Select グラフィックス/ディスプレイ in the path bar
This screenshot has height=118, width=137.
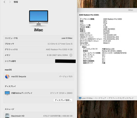click(121, 98)
